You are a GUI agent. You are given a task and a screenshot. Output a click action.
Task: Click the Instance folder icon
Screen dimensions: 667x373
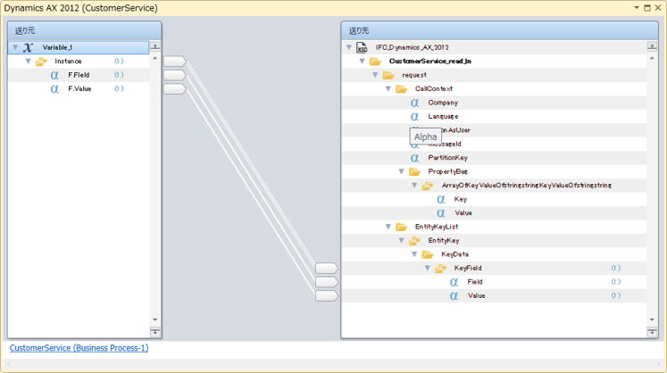41,62
